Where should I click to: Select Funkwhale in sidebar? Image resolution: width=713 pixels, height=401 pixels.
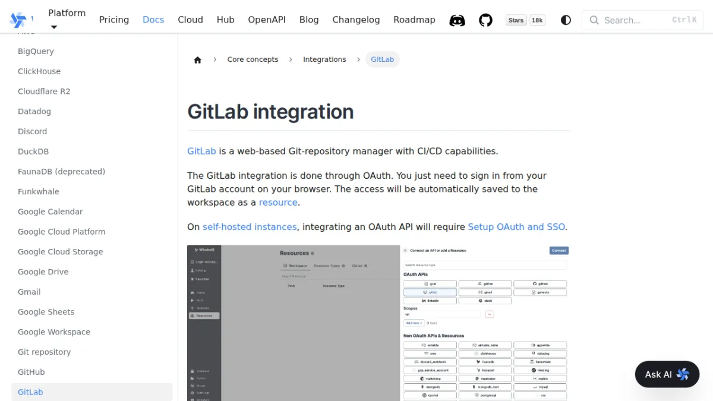[92, 191]
